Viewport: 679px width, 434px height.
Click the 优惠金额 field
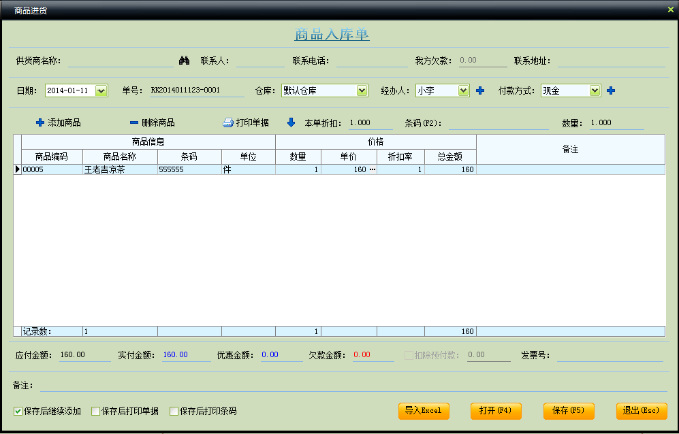point(281,355)
